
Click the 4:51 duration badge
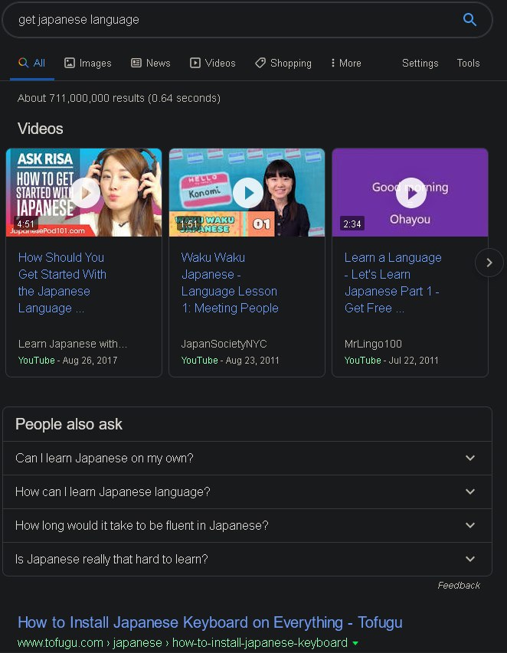point(26,224)
